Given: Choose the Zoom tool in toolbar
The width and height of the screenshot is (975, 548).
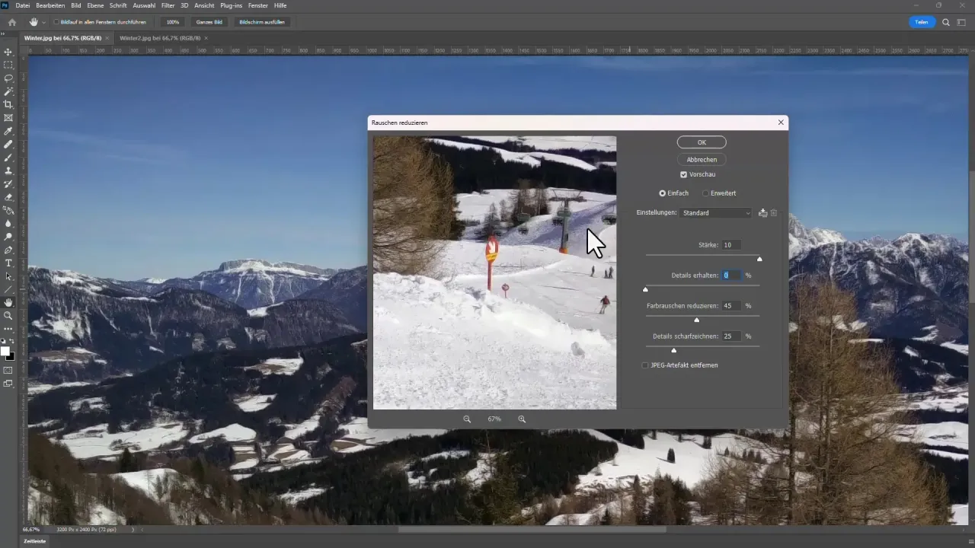Looking at the screenshot, I should click(x=8, y=315).
